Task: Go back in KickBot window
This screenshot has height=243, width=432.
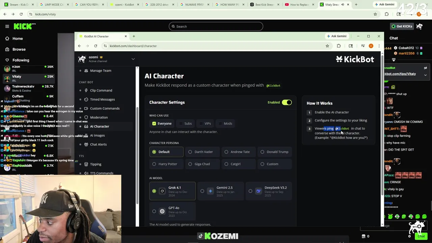Action: click(79, 46)
